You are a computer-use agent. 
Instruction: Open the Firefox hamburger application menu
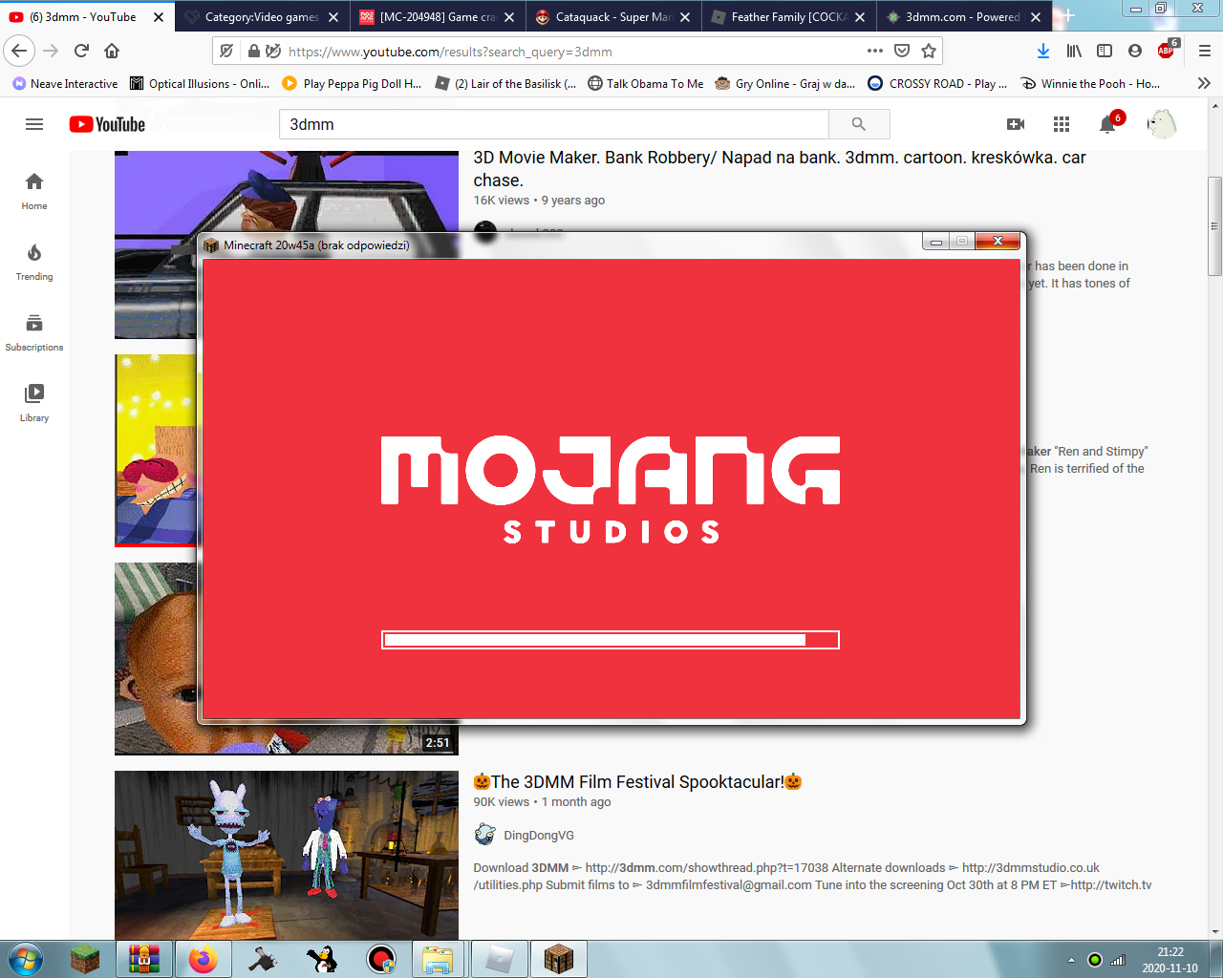point(1205,51)
